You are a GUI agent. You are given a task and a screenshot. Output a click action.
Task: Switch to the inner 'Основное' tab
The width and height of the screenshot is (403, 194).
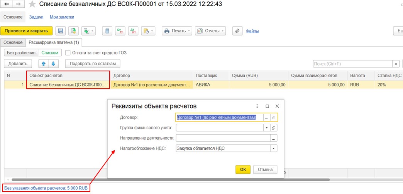coord(13,42)
